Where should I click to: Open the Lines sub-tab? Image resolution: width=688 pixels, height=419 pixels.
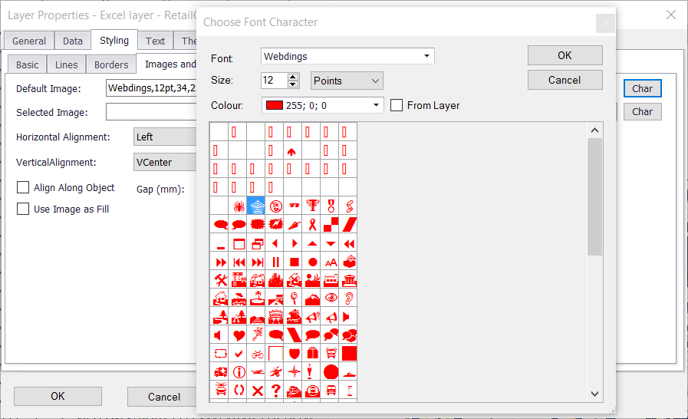[x=67, y=65]
